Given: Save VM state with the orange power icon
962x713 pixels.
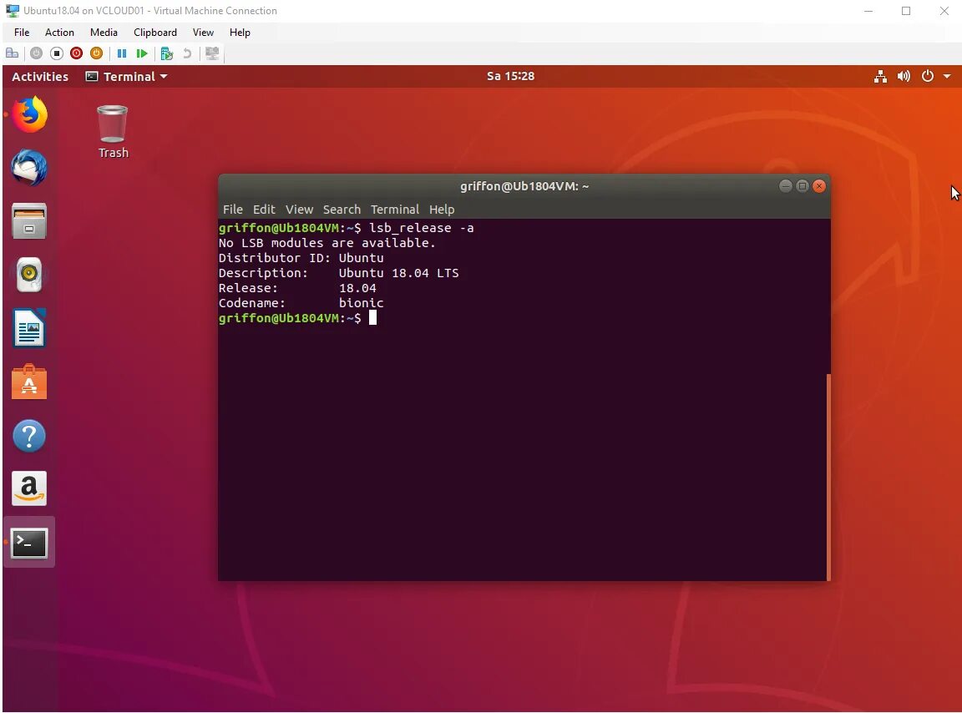Looking at the screenshot, I should (96, 53).
